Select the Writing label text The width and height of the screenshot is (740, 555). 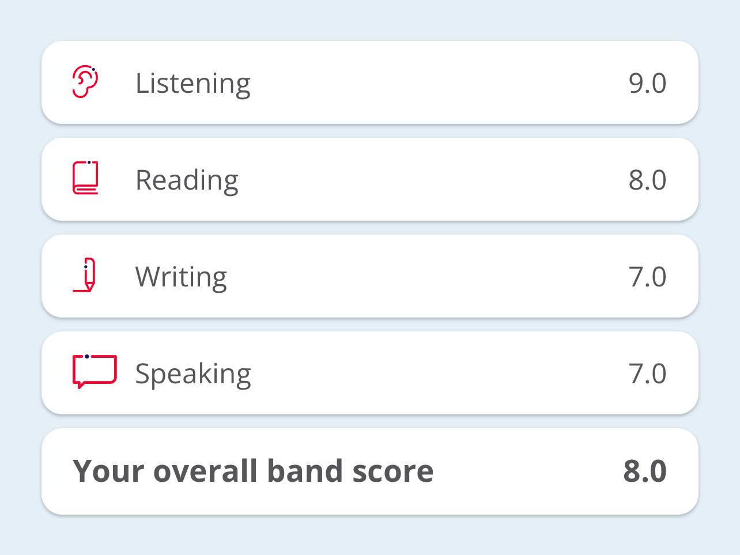181,277
